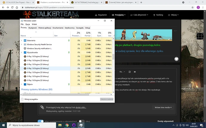Open the 'Wstaw inne media' dropdown
Screen dimensions: 206x128
tap(163, 108)
